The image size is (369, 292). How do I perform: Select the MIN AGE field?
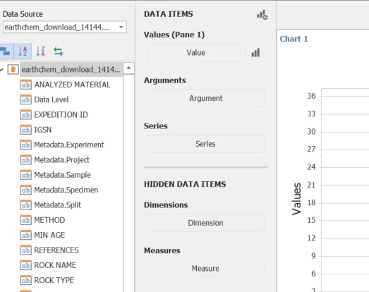(x=49, y=236)
